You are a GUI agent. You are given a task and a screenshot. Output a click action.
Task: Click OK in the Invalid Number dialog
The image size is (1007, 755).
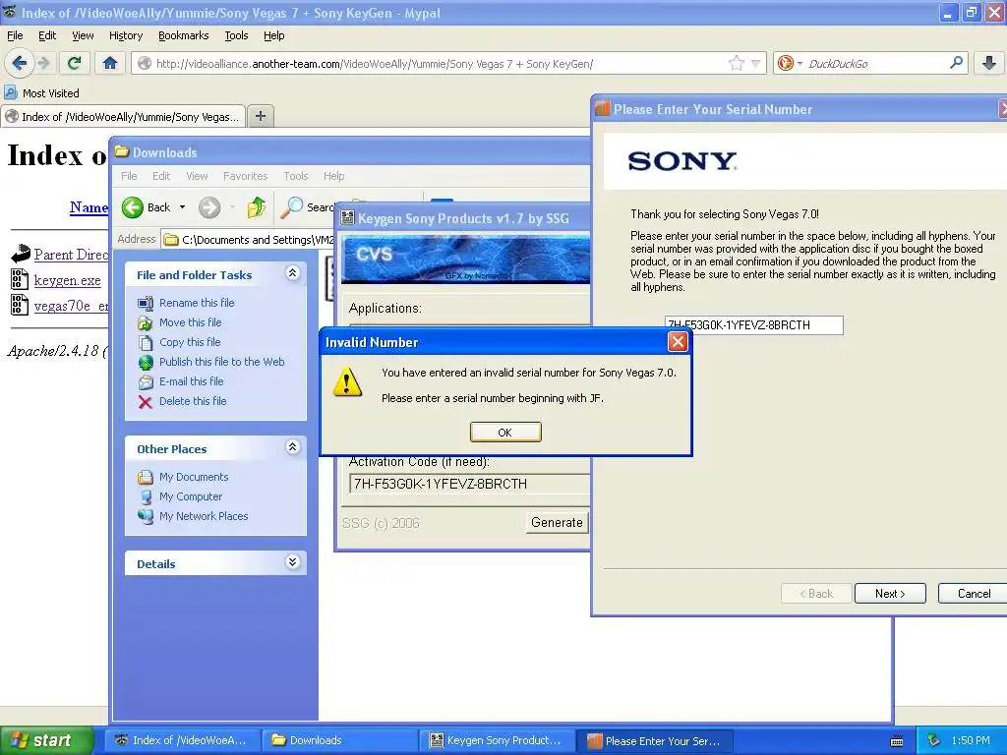[505, 433]
